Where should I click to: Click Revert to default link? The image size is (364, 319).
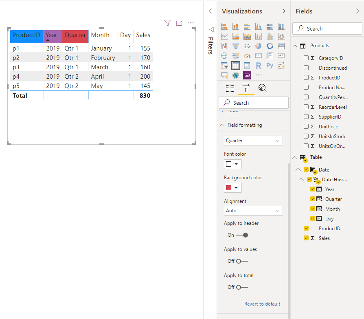[262, 304]
